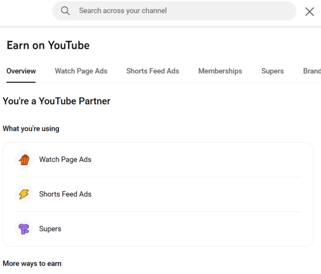Click the purple Supers icon
The width and height of the screenshot is (321, 274).
coord(24,229)
